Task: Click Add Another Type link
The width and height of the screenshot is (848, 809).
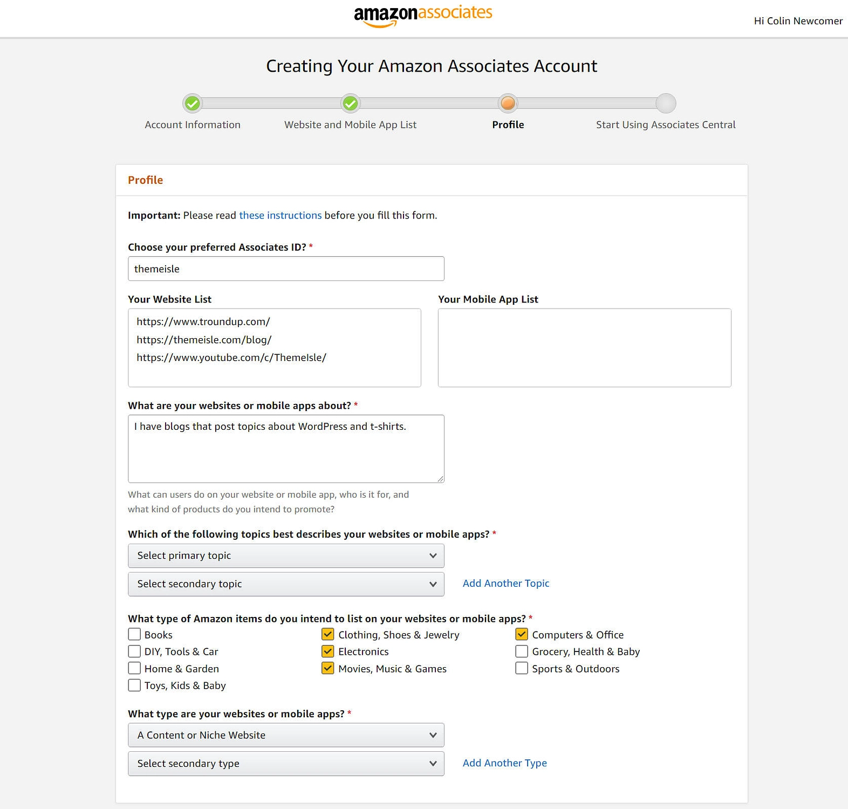Action: point(505,763)
